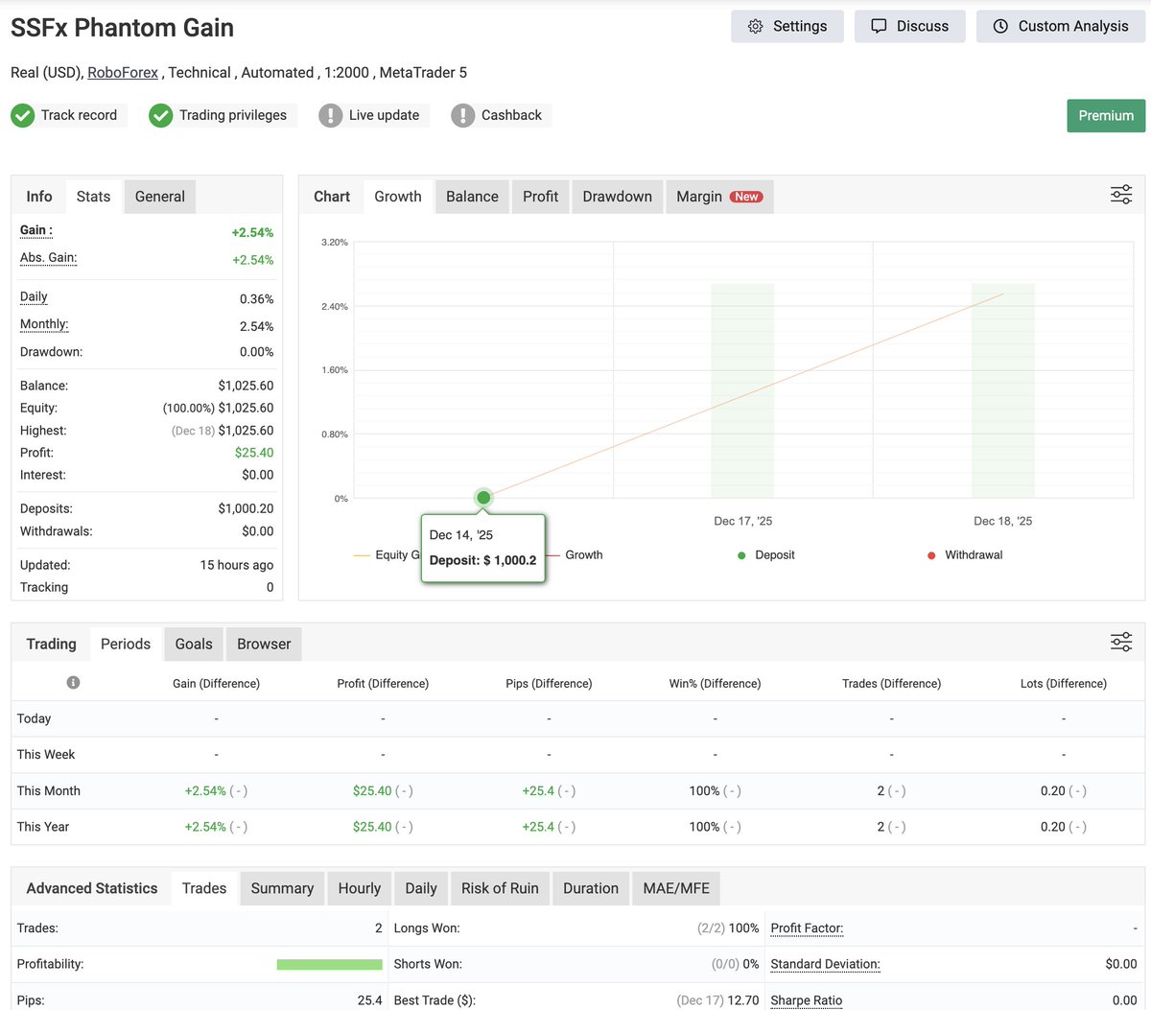The image size is (1151, 1010).
Task: Click the $1,000.20 Deposits value
Action: pyautogui.click(x=246, y=508)
